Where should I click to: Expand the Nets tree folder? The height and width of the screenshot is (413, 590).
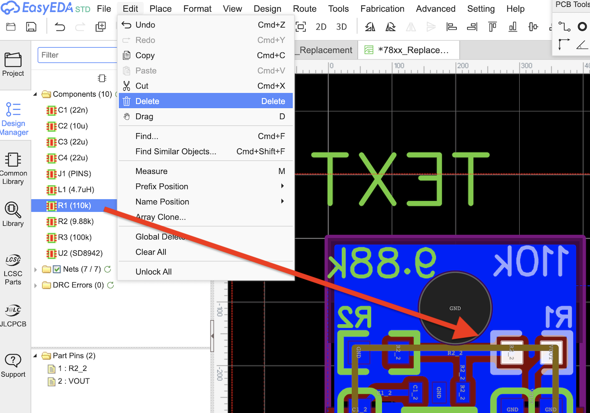pyautogui.click(x=35, y=269)
